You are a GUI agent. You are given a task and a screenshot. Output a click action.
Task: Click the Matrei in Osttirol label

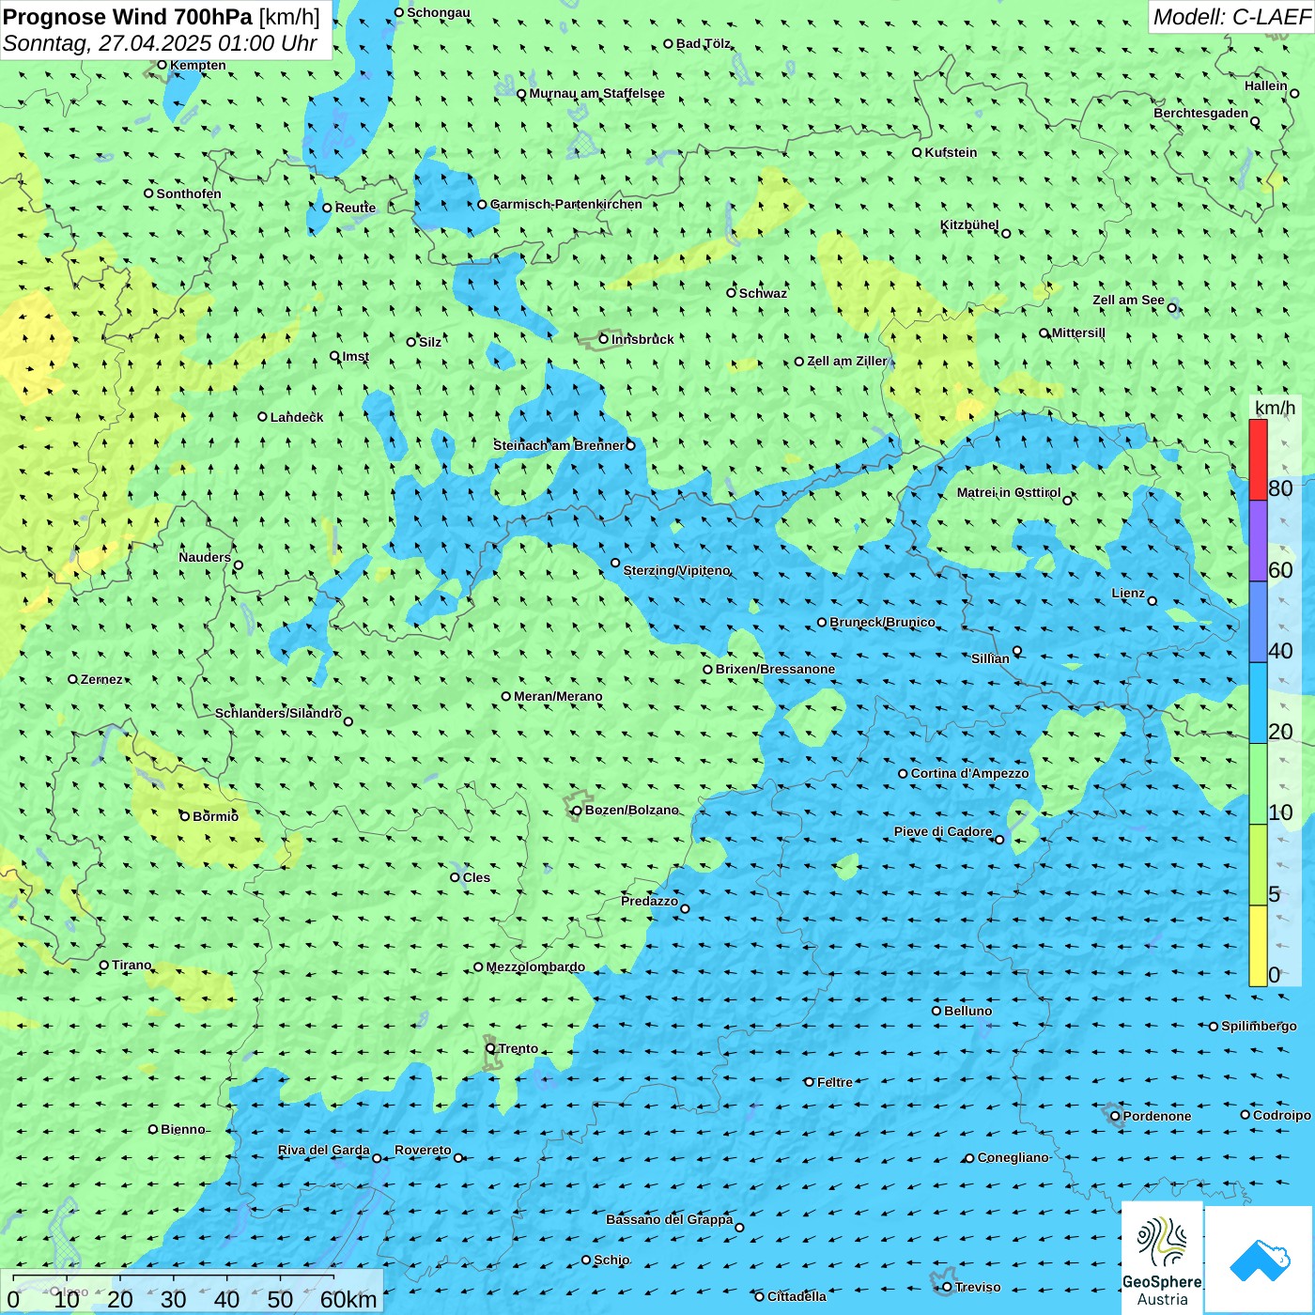1009,492
